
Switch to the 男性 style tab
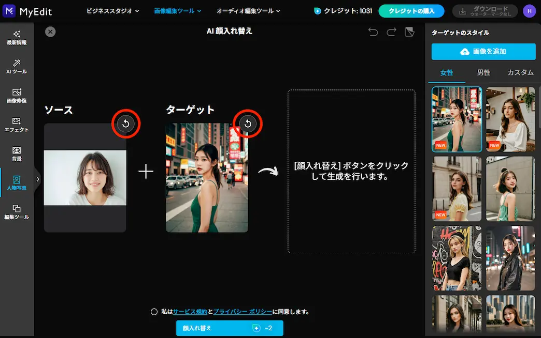point(483,72)
